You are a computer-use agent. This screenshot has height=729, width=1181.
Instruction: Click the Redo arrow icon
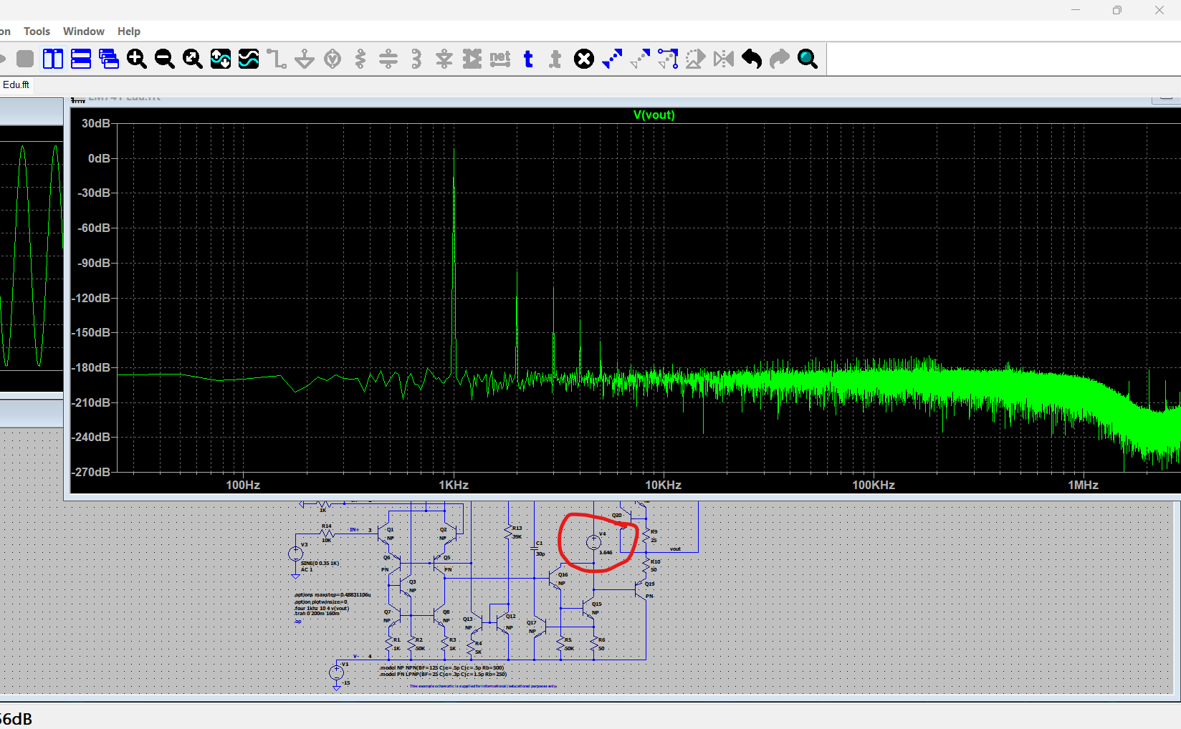[x=780, y=59]
